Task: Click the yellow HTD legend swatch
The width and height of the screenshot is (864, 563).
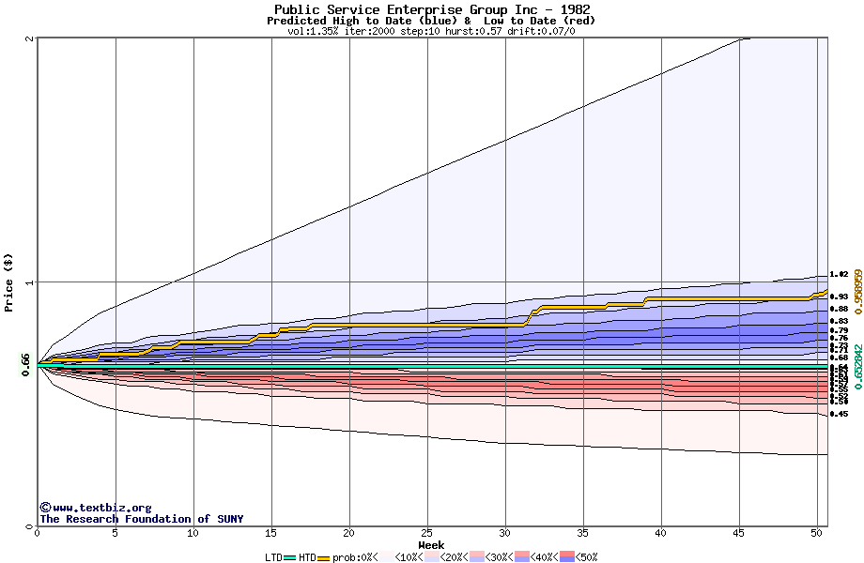Action: coord(323,557)
